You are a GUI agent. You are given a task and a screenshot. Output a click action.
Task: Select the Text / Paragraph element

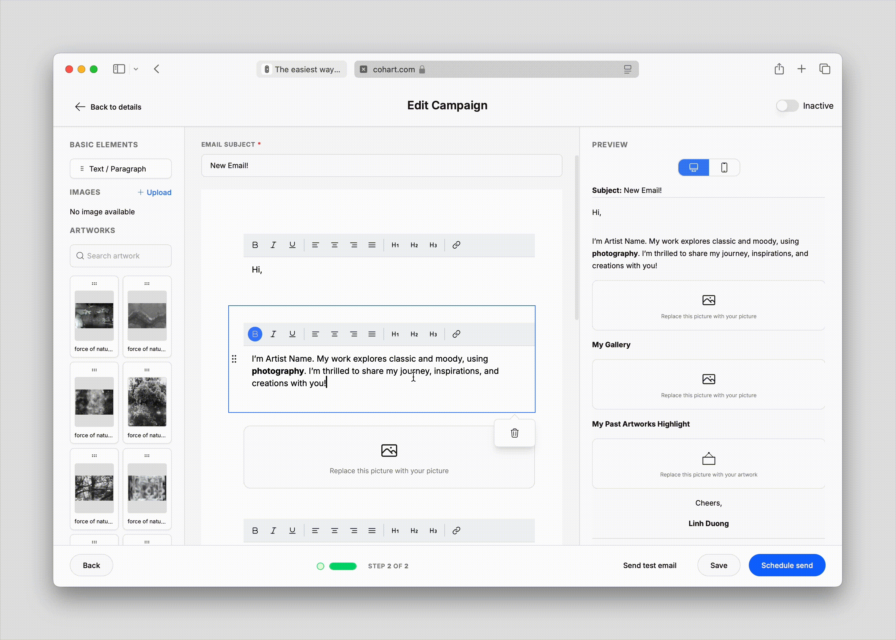tap(121, 169)
